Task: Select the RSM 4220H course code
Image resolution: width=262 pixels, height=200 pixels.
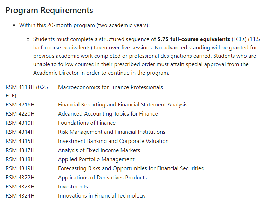Action: pyautogui.click(x=20, y=114)
